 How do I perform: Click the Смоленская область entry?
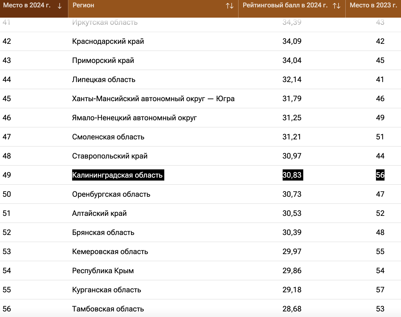(108, 137)
